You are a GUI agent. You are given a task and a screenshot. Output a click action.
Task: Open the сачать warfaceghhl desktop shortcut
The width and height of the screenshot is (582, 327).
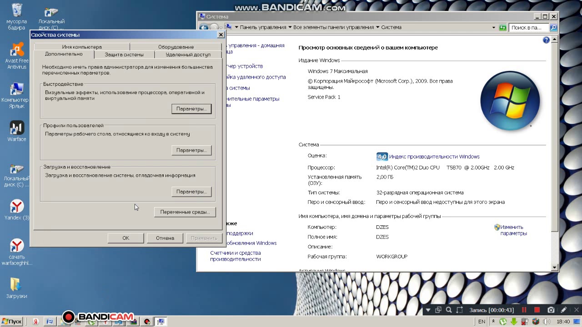coord(17,252)
